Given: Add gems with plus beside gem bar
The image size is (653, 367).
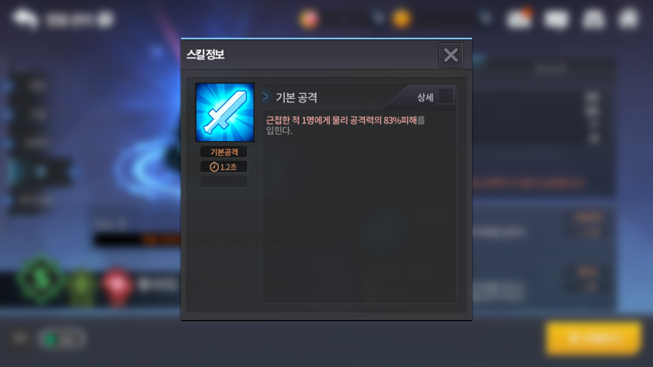Looking at the screenshot, I should [379, 19].
